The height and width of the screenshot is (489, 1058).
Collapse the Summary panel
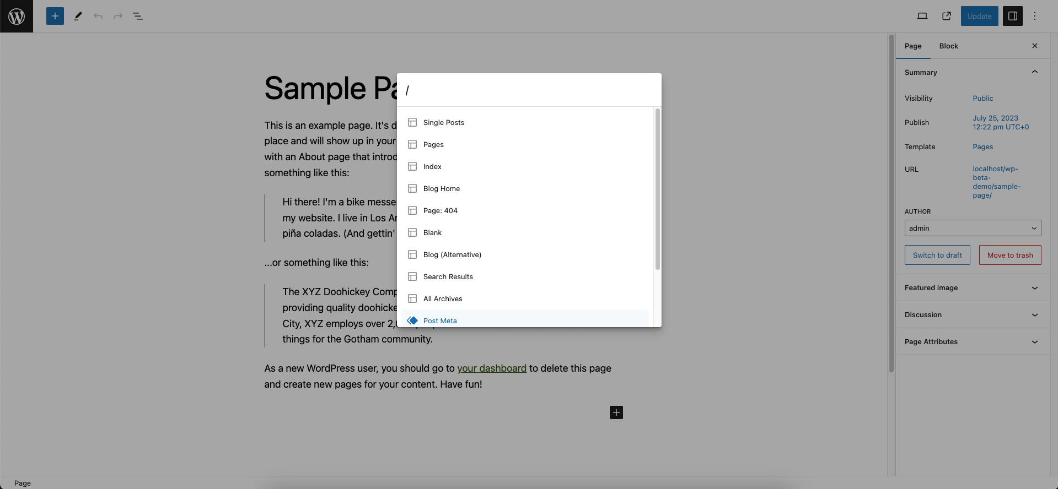point(973,72)
